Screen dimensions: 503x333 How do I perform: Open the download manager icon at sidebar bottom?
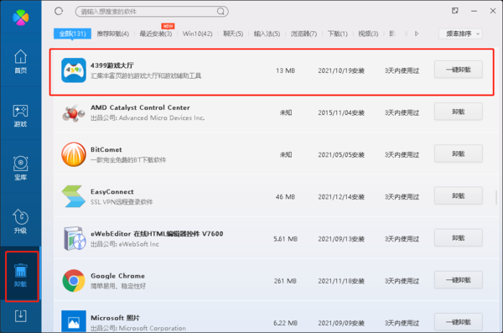tap(20, 316)
